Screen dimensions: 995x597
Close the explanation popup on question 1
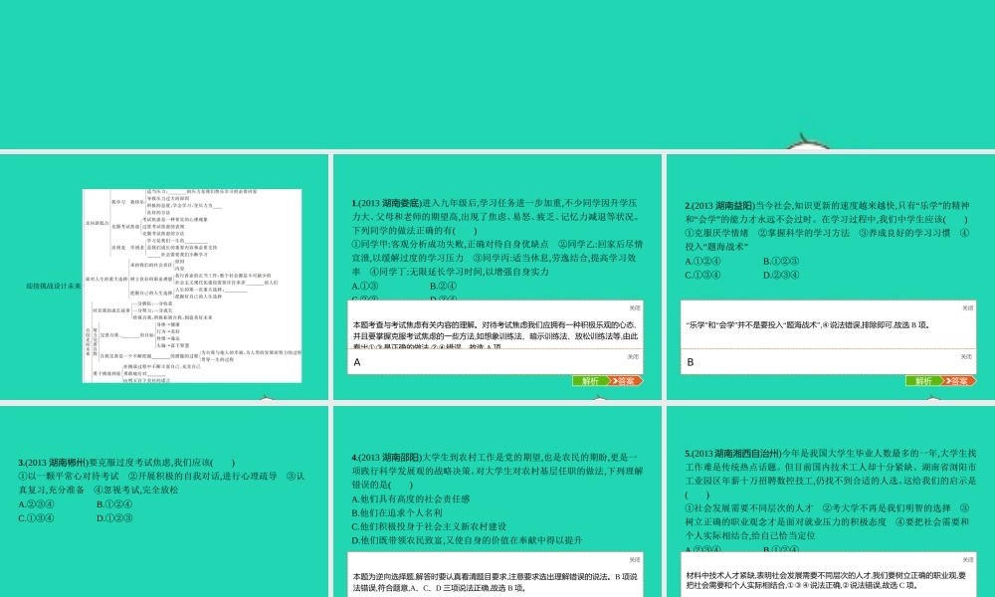(x=634, y=308)
